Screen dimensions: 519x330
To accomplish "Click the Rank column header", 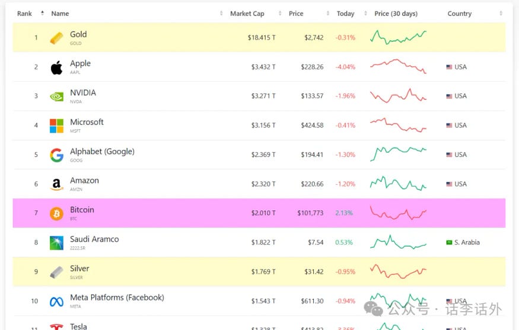I will click(24, 14).
